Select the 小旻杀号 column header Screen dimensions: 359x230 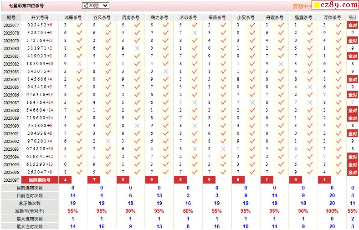246,17
